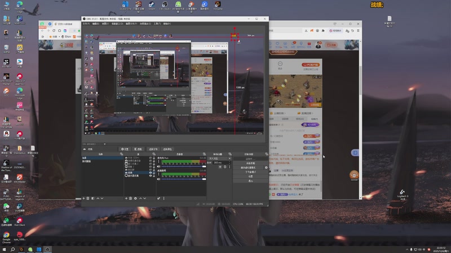Lock the 显示器采集 source

[154, 175]
